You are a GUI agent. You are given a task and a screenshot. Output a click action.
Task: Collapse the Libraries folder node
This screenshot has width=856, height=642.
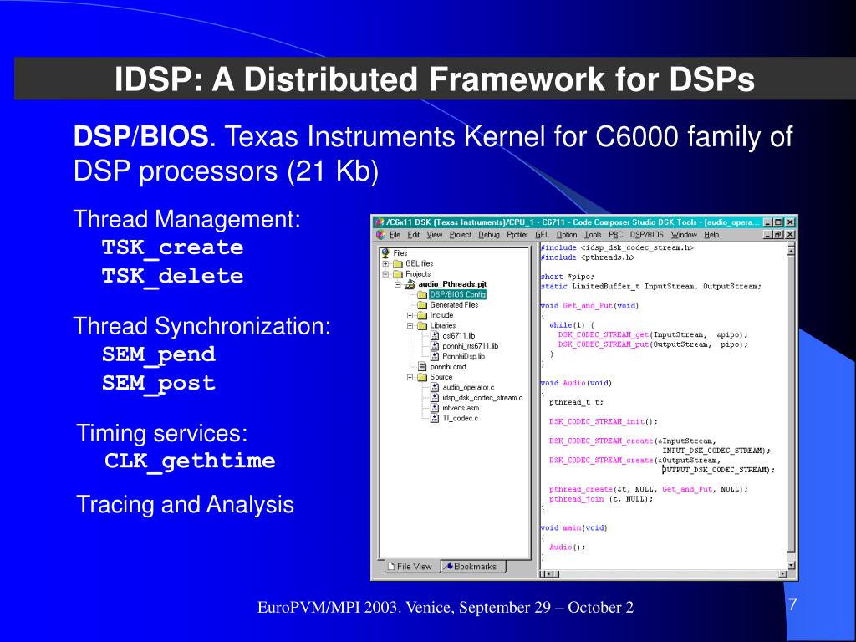(410, 325)
